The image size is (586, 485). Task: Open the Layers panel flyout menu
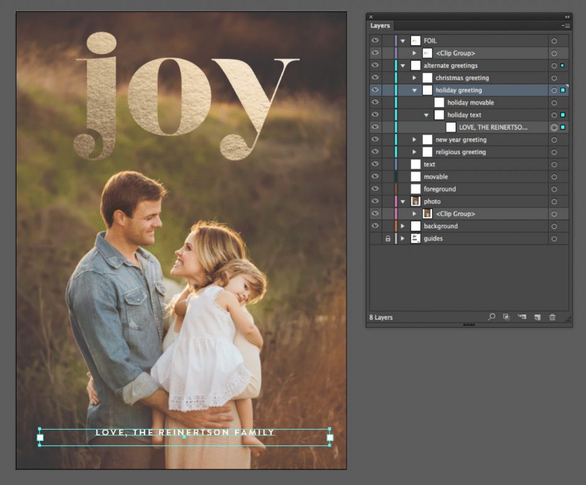(x=566, y=26)
